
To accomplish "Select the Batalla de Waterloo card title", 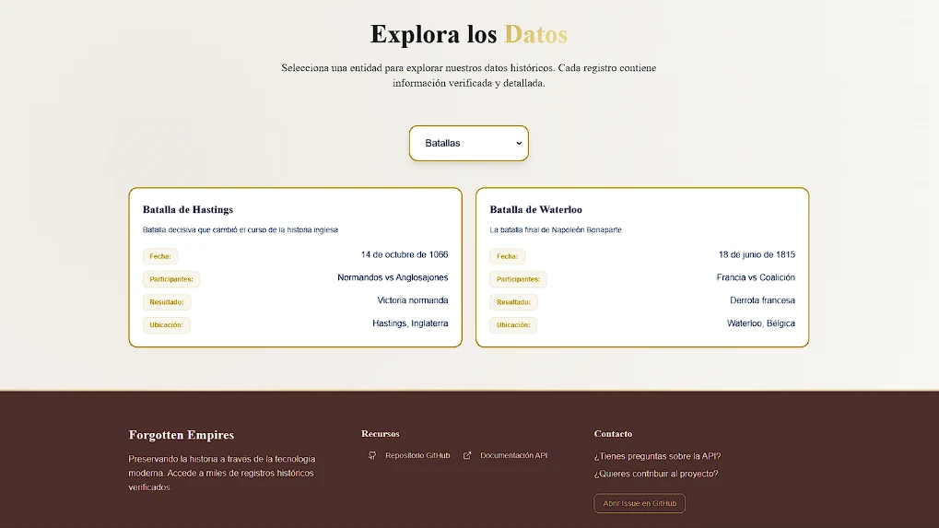I will tap(535, 210).
